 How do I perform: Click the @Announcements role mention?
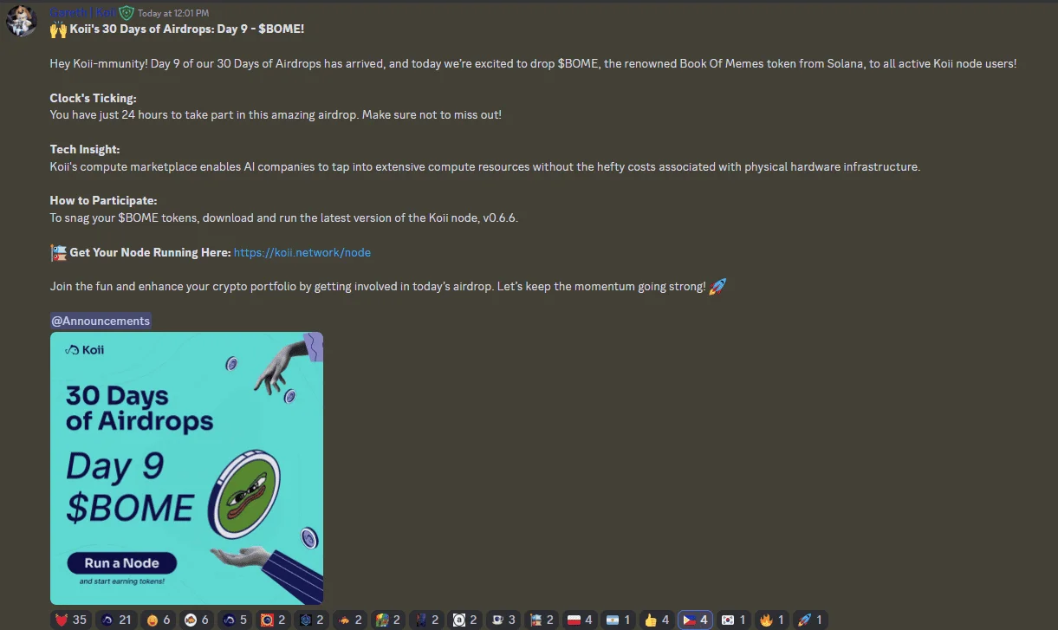point(101,321)
